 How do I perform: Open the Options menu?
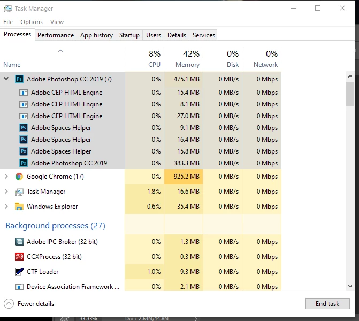coord(32,22)
